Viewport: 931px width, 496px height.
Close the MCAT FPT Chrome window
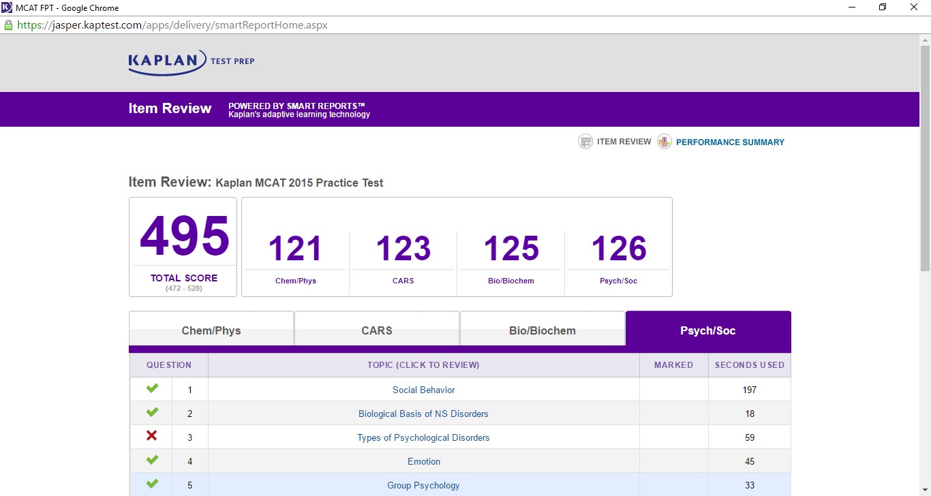(x=914, y=7)
